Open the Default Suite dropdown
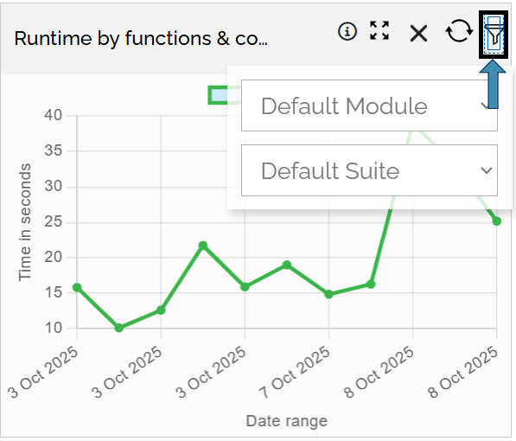This screenshot has width=516, height=441. 369,170
